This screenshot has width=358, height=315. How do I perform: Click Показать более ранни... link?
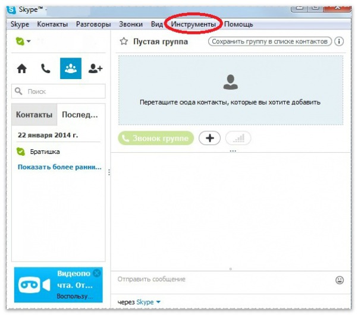59,167
